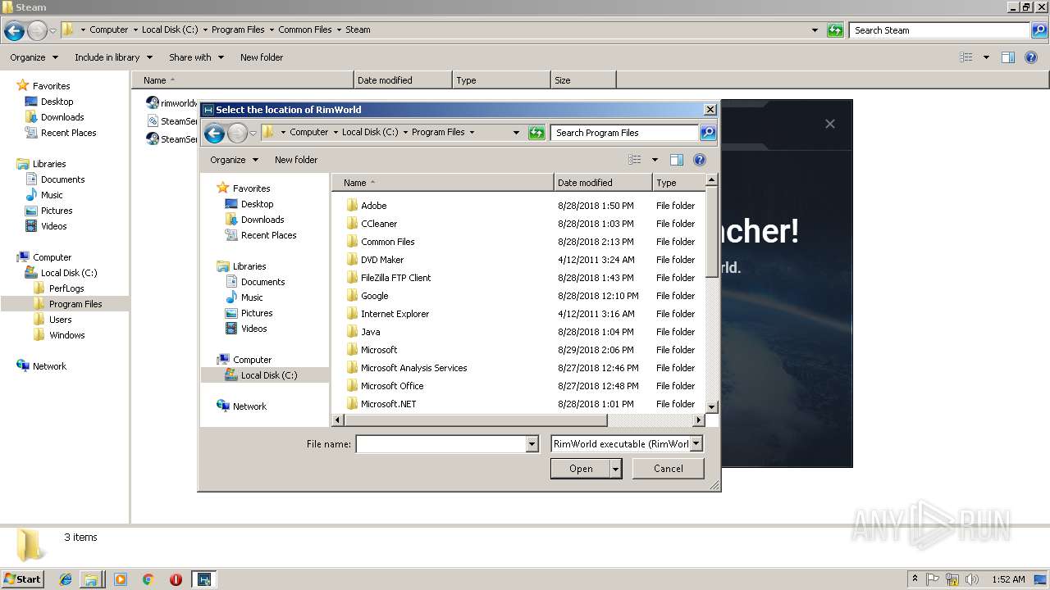Click the search icon next to Search Steam
This screenshot has width=1050, height=590.
(1039, 30)
